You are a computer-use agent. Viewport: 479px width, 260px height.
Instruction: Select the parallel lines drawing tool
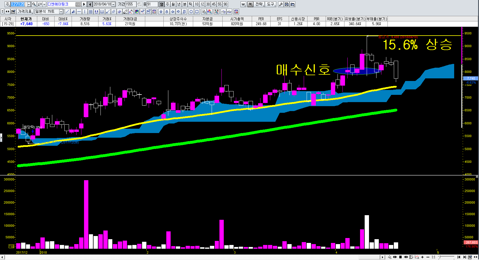click(113, 12)
